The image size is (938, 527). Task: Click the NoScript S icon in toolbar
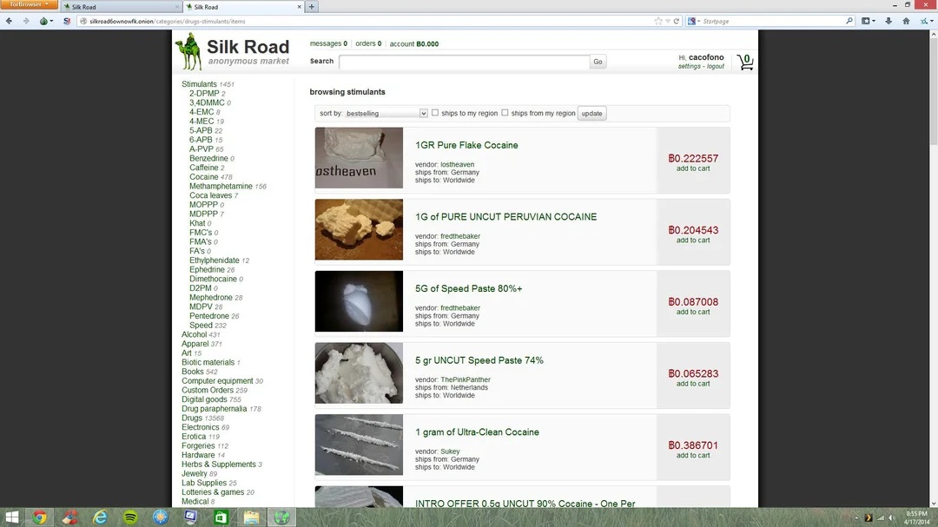67,21
